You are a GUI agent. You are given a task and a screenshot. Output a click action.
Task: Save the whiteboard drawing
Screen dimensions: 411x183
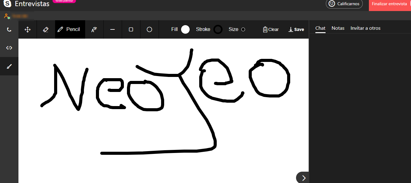(x=296, y=29)
